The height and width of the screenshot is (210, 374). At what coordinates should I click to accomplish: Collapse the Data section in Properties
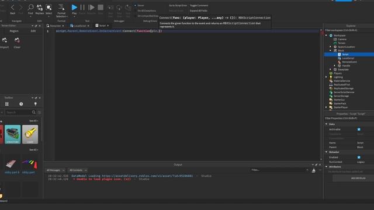(x=326, y=124)
